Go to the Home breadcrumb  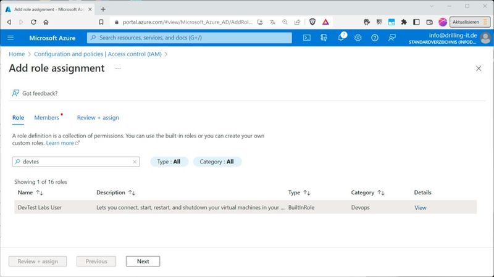pyautogui.click(x=17, y=54)
